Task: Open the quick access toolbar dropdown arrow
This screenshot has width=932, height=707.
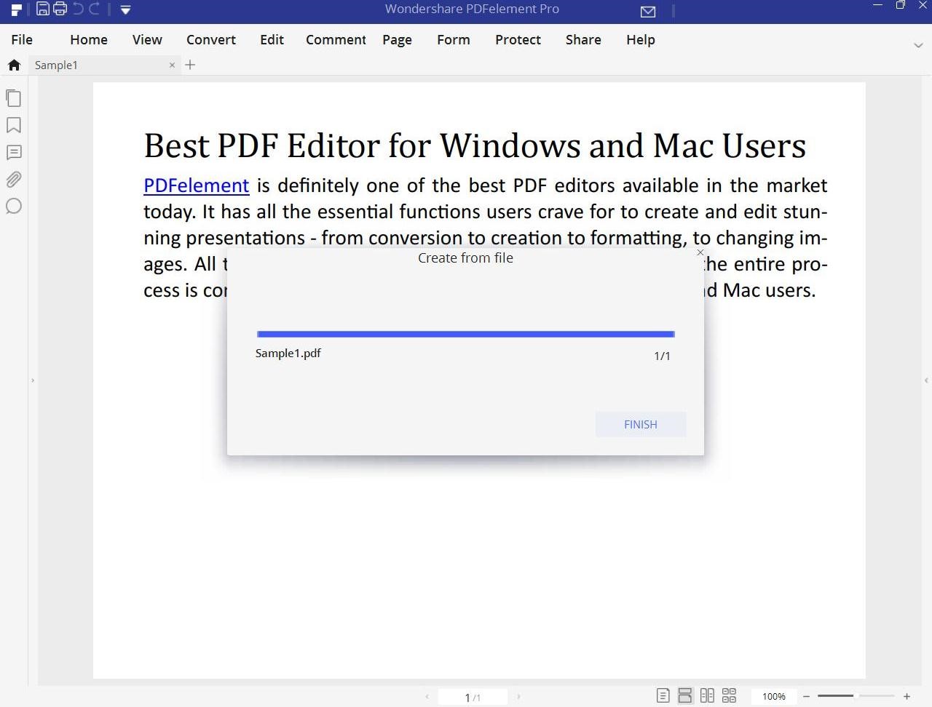Action: [125, 10]
